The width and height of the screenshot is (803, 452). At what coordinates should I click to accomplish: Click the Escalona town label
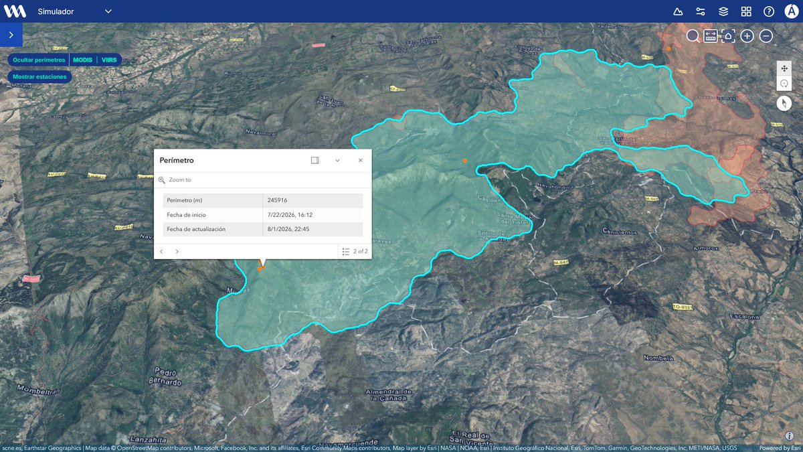click(746, 316)
